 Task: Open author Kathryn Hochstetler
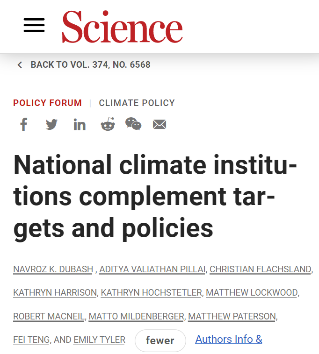pos(151,293)
